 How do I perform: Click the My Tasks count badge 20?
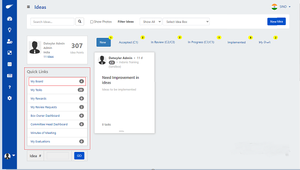(81, 90)
